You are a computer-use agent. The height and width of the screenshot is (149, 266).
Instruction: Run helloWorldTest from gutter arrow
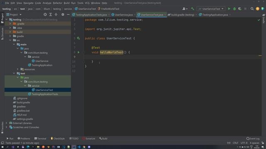[x=79, y=53]
